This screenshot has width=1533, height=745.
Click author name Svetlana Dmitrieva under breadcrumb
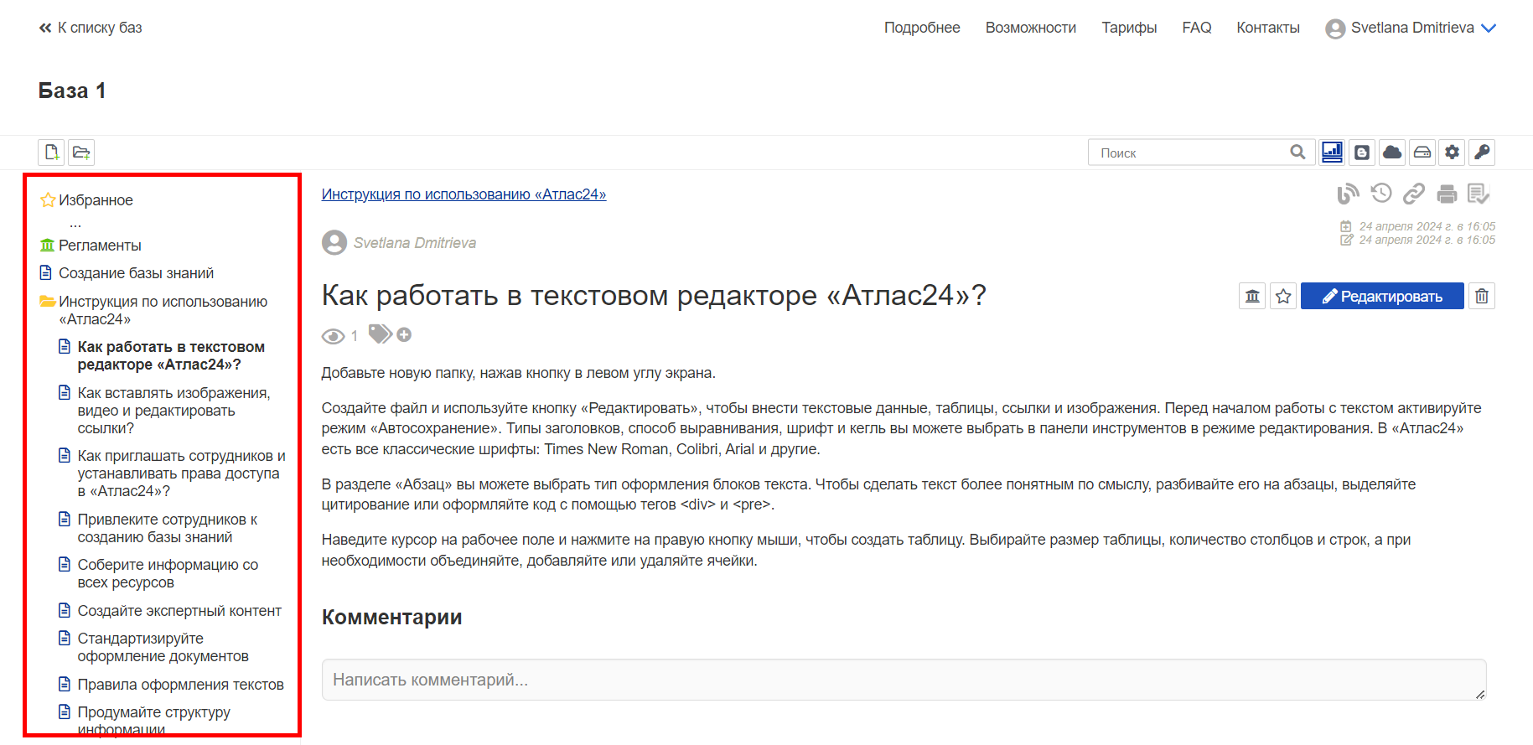pos(415,243)
